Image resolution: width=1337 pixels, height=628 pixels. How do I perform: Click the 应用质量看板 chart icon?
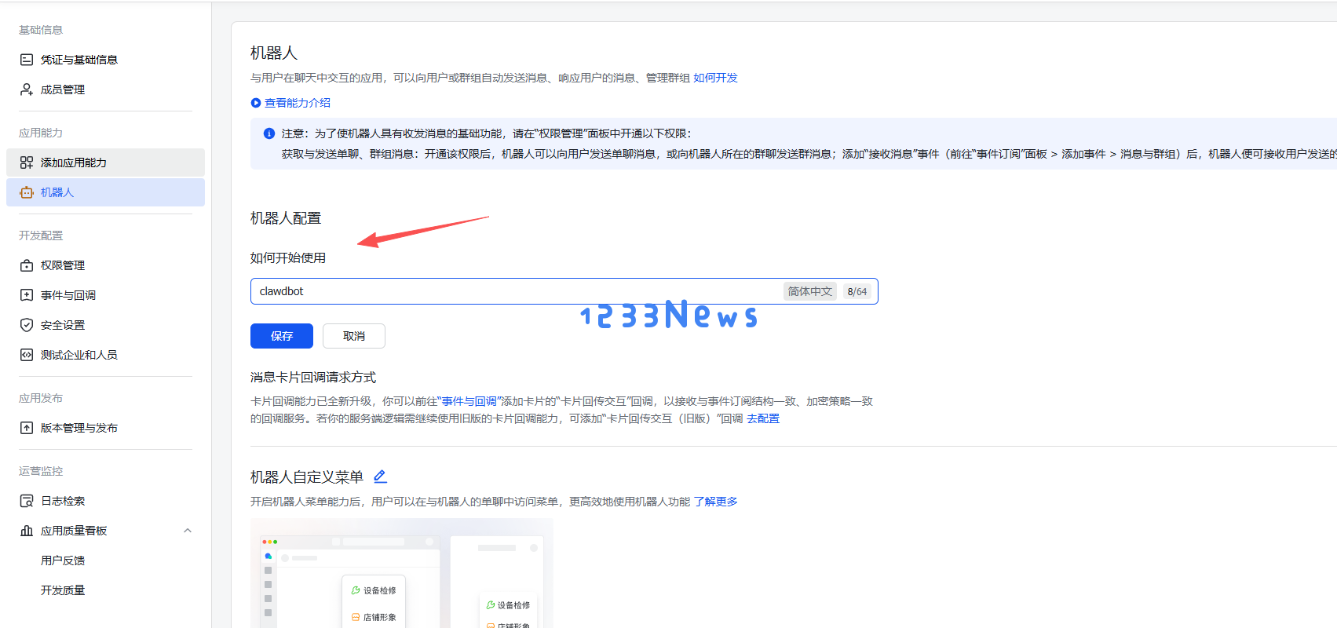[x=27, y=531]
